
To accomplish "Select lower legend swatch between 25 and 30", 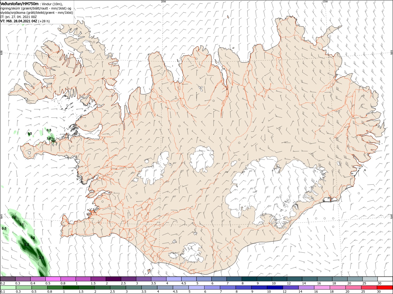I will tap(369, 288).
